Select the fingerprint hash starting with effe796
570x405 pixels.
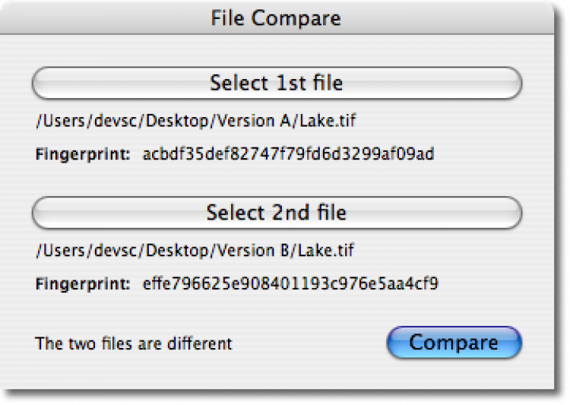pos(290,285)
